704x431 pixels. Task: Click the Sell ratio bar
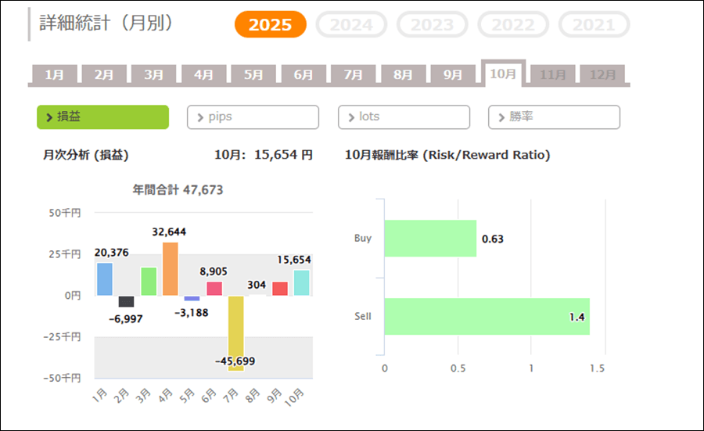click(x=487, y=317)
